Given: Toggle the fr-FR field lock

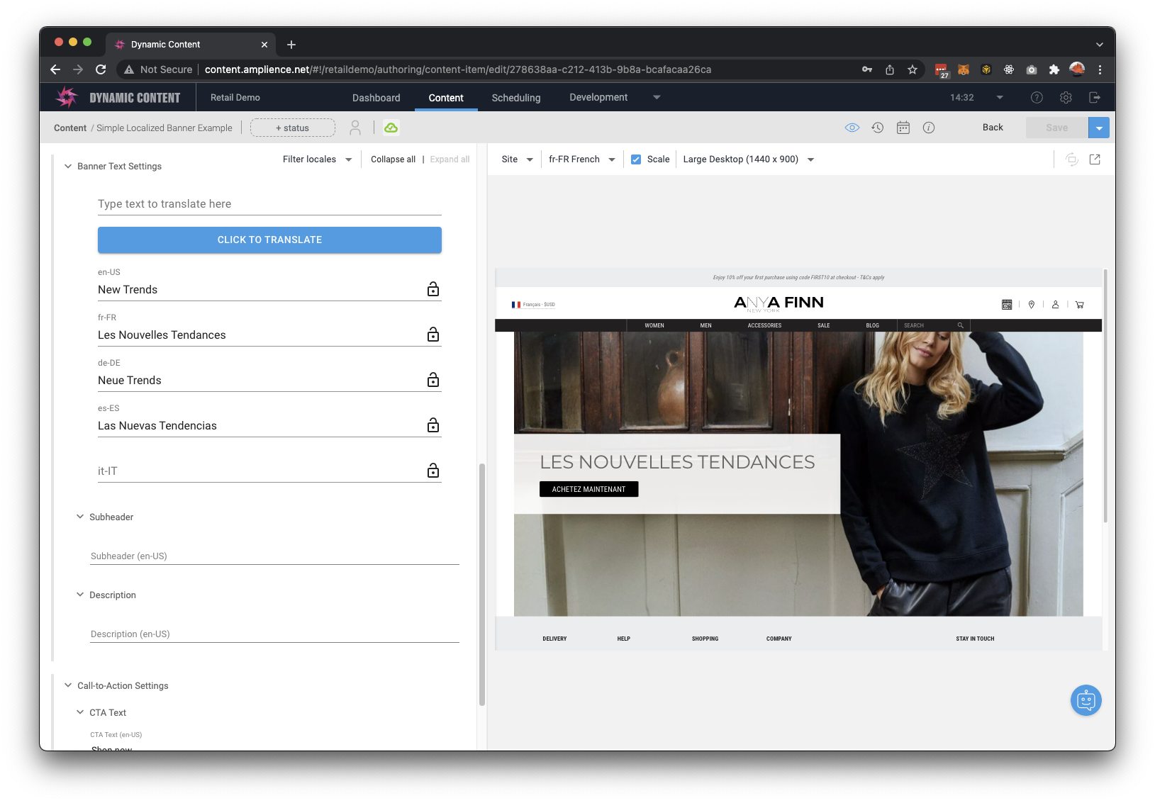Looking at the screenshot, I should pos(433,335).
